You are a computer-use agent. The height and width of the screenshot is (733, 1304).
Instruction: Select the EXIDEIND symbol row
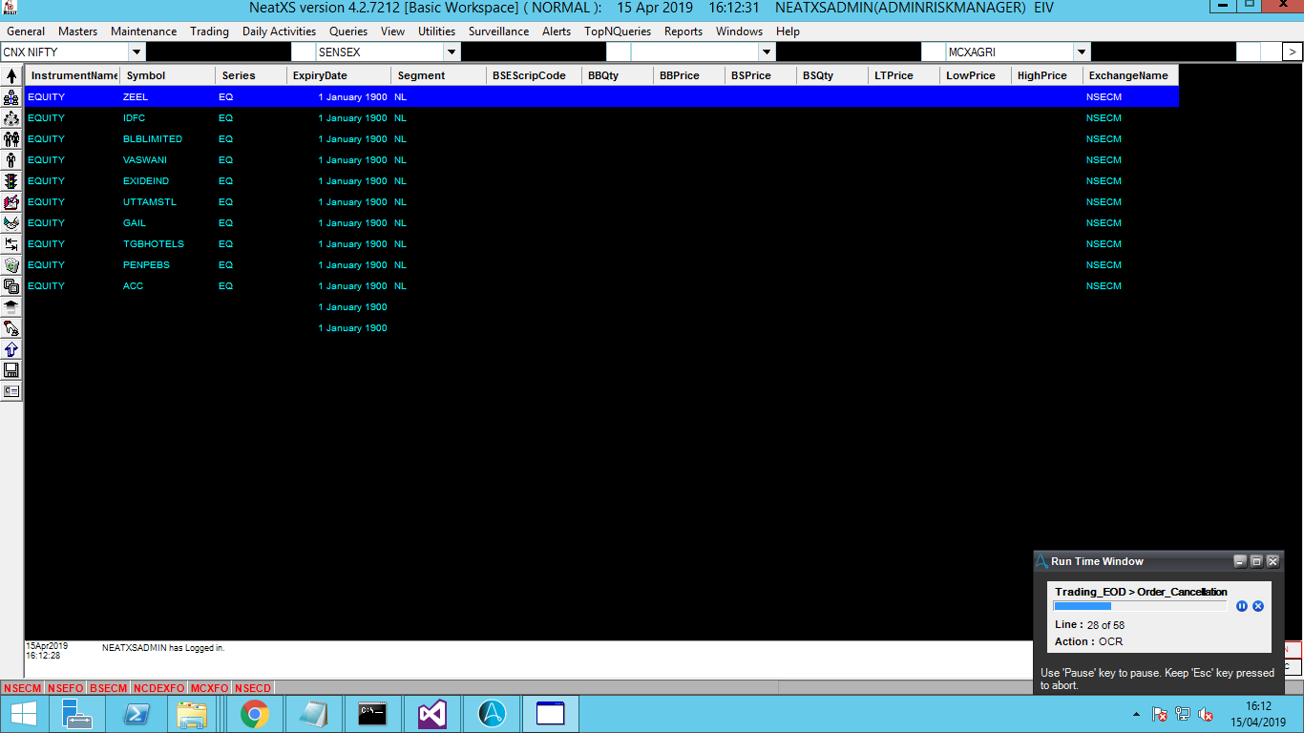602,181
